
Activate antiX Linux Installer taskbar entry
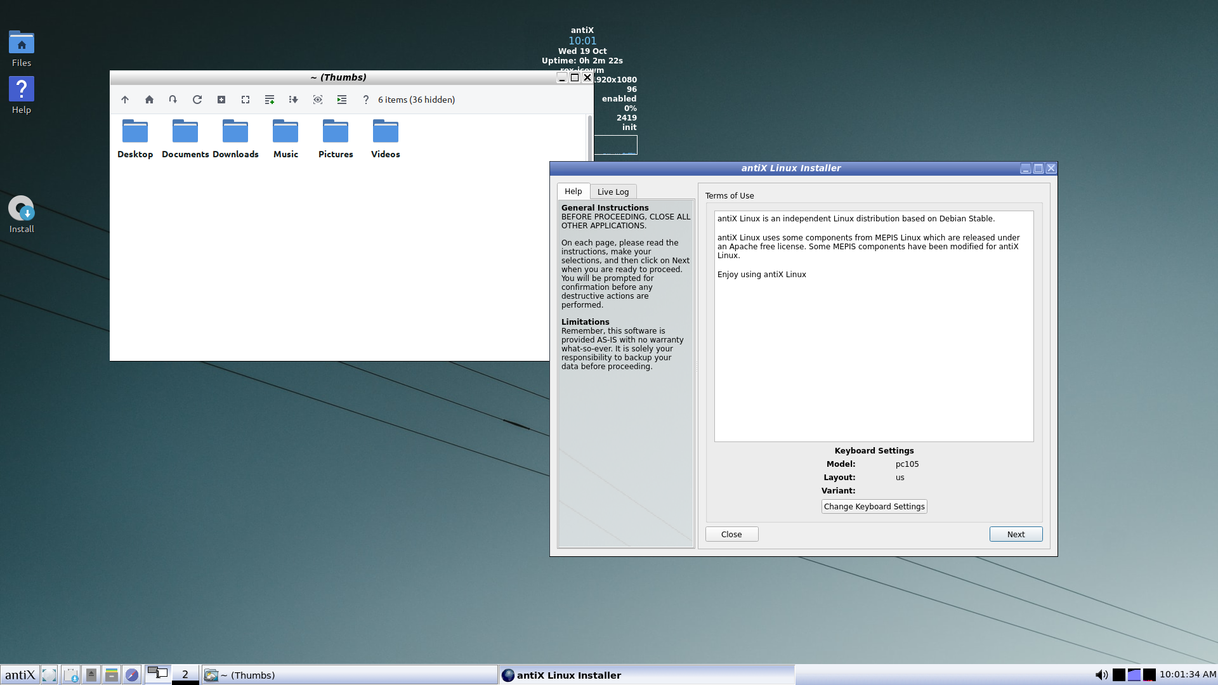coord(647,675)
